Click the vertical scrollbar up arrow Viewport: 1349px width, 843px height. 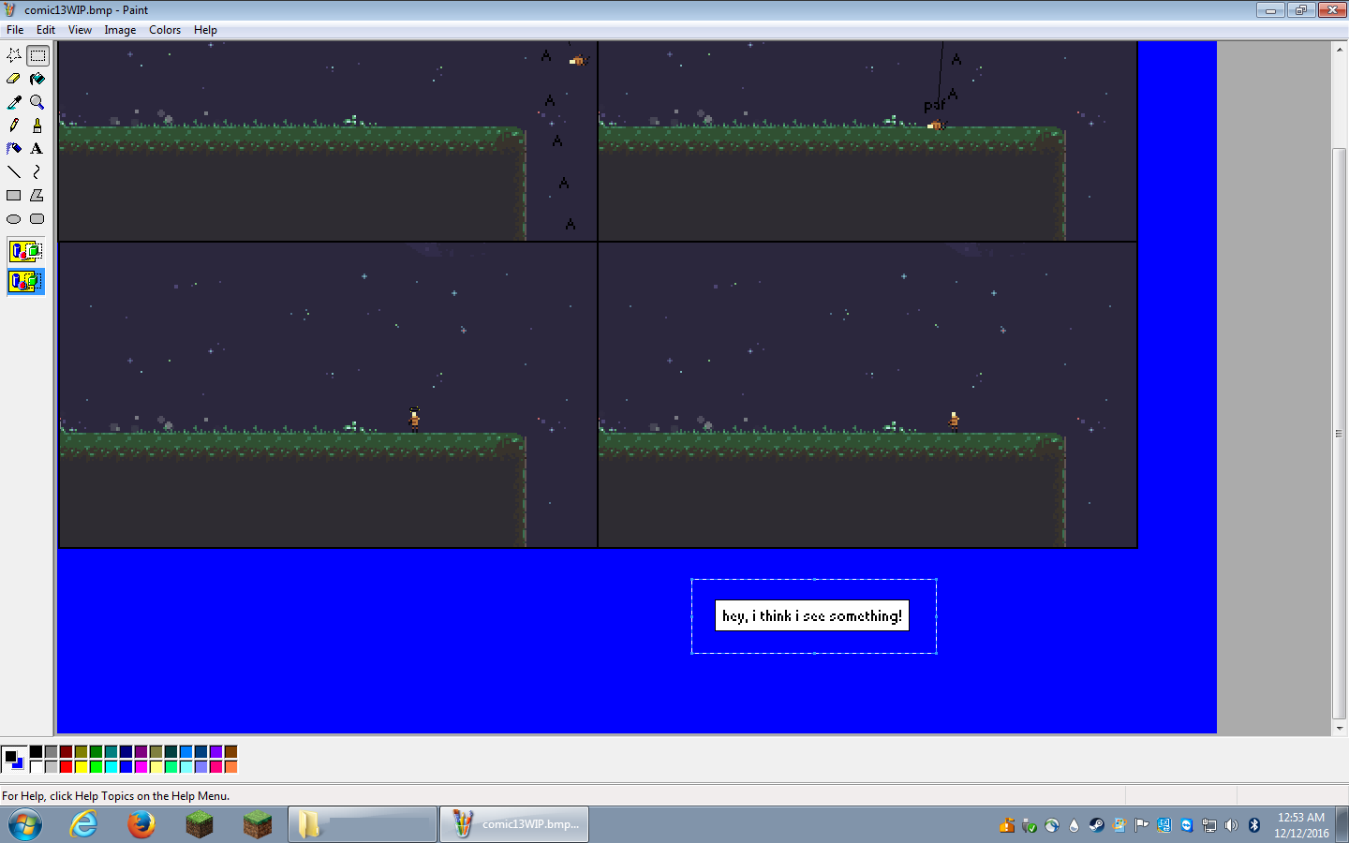1340,49
